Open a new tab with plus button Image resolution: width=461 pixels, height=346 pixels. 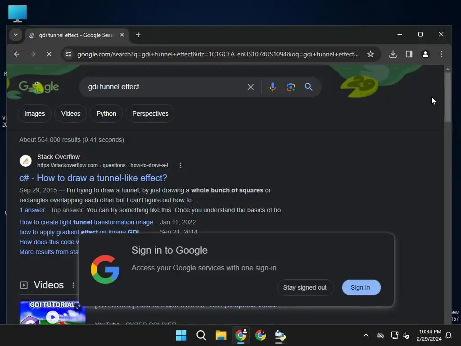coord(138,35)
